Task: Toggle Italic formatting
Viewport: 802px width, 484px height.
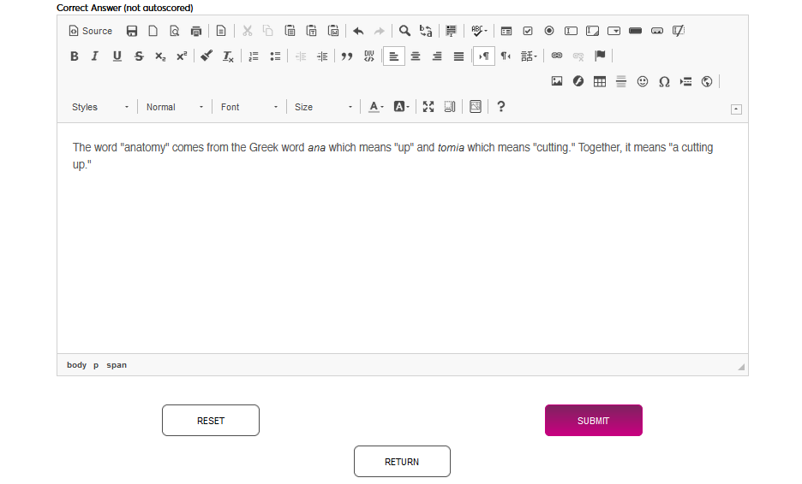Action: [x=95, y=56]
